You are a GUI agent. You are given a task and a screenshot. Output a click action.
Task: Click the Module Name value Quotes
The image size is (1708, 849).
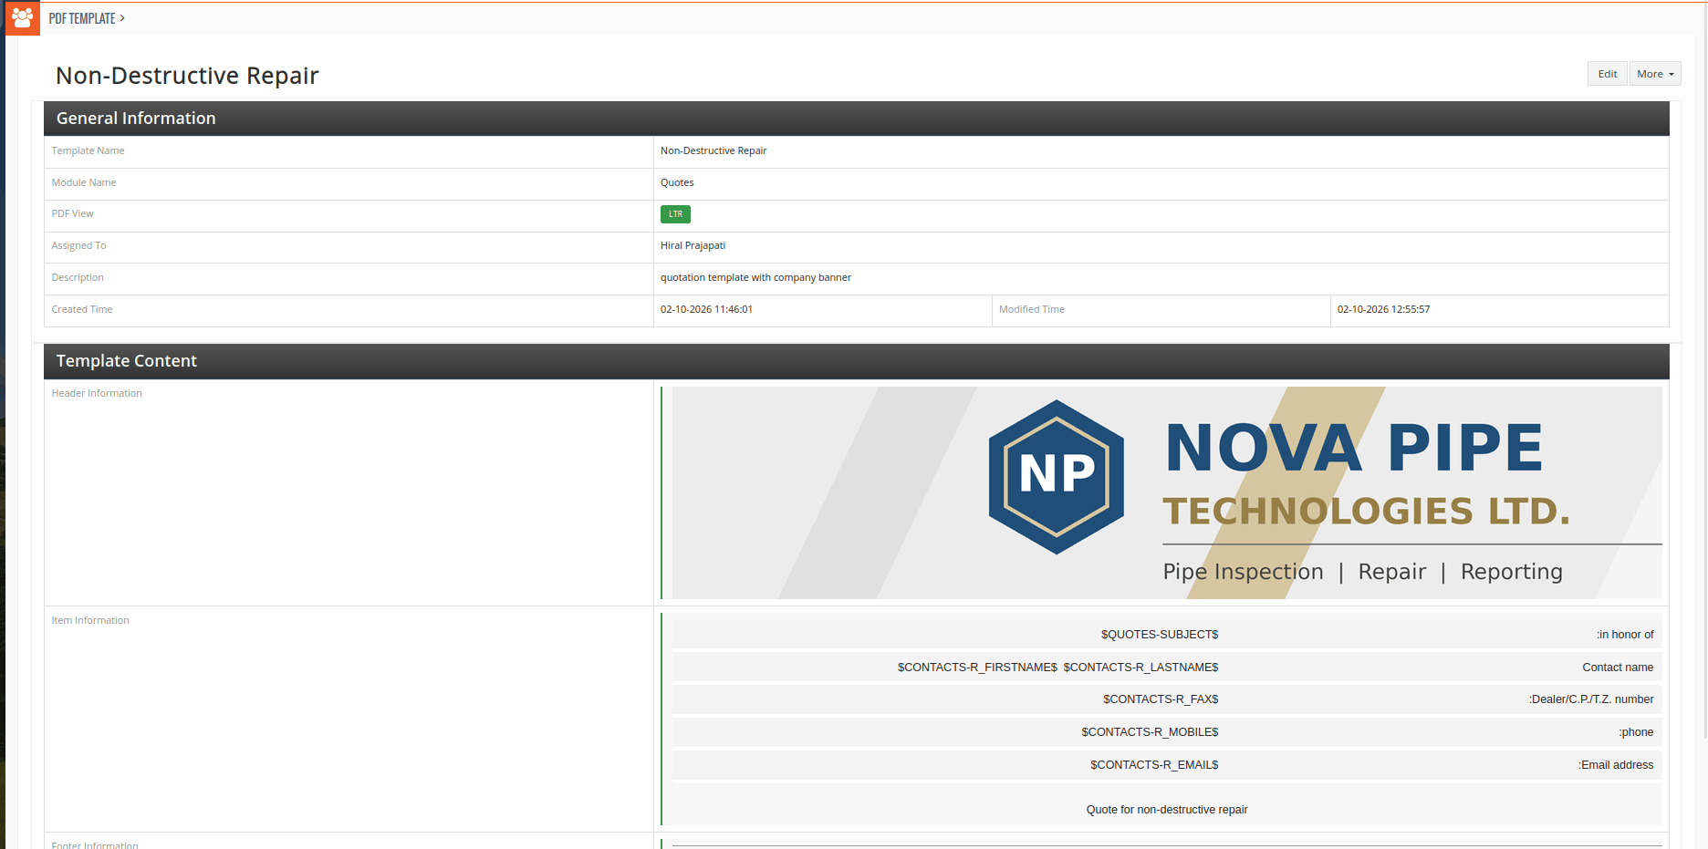(x=677, y=183)
